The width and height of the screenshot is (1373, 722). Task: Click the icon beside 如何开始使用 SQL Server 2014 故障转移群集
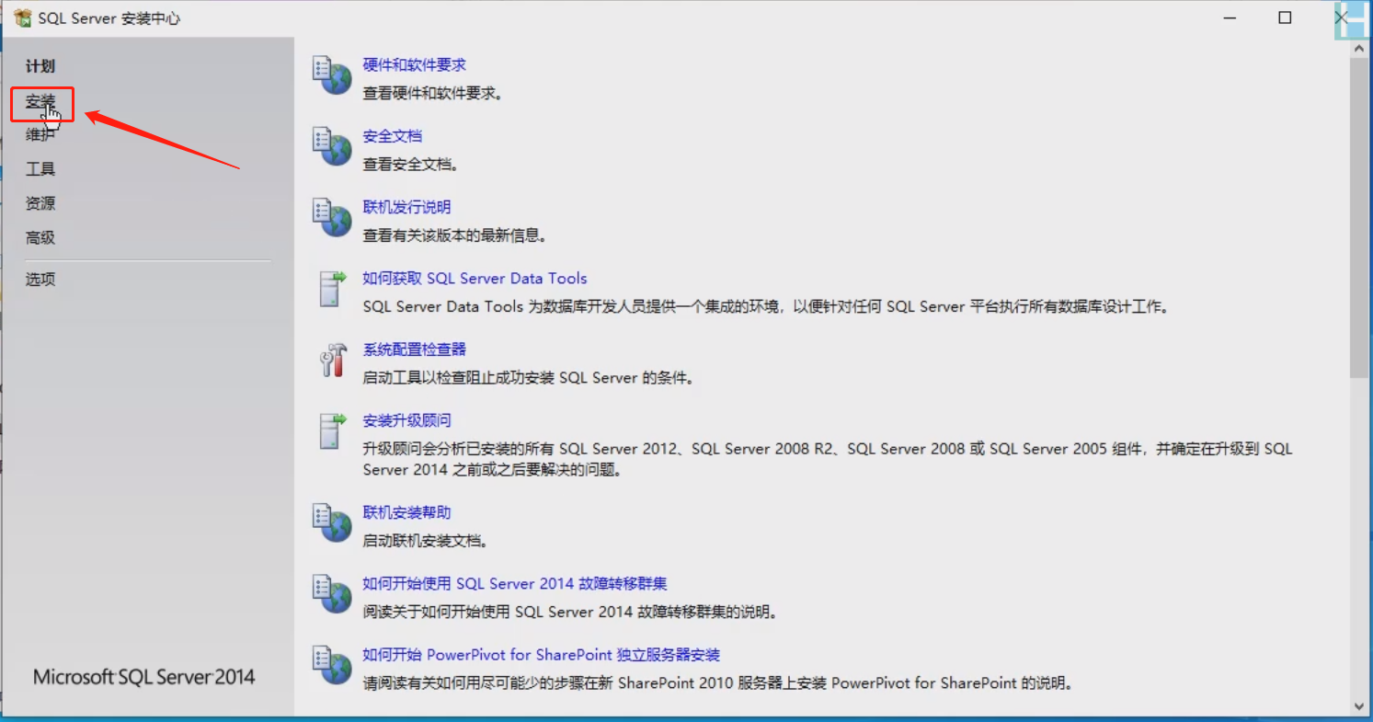332,592
